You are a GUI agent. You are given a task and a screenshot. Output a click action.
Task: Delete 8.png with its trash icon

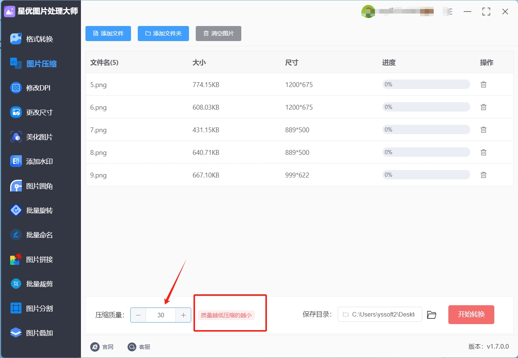point(483,152)
